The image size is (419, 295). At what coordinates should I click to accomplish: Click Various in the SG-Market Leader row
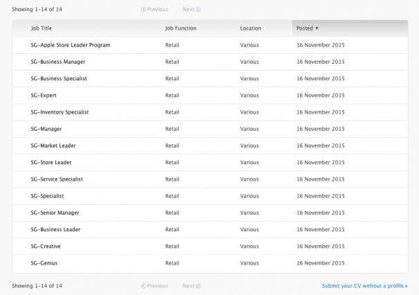[249, 145]
